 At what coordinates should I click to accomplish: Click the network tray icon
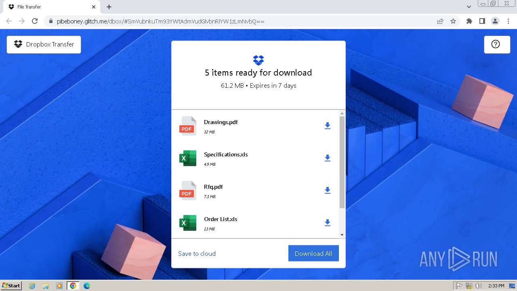pyautogui.click(x=469, y=286)
